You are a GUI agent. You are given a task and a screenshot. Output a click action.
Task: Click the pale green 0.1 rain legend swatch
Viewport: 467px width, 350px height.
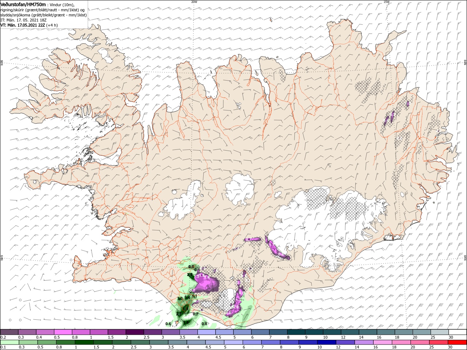point(9,342)
